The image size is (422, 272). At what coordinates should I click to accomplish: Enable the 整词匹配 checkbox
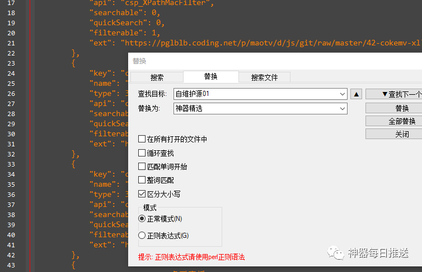[142, 180]
